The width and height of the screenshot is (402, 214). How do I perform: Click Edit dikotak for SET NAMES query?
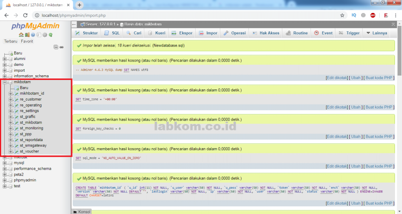[x=336, y=78]
